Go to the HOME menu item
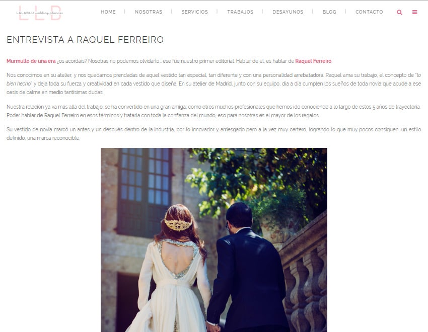 point(108,12)
